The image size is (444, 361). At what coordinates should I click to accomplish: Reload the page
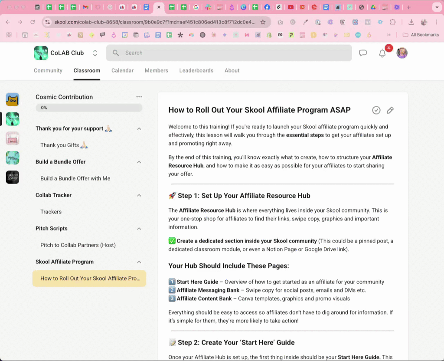coord(33,22)
